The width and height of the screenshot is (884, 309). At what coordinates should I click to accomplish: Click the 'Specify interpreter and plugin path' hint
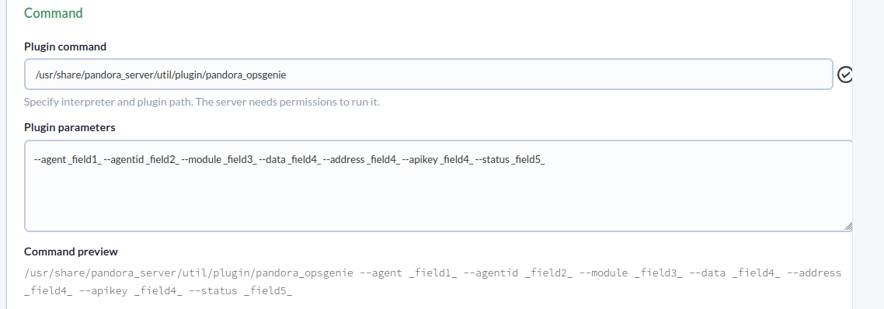point(202,102)
